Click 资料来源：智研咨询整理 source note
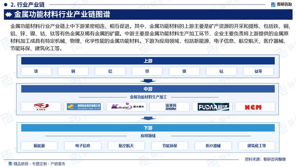Viewport: 296px width, 167px height. pos(265,159)
